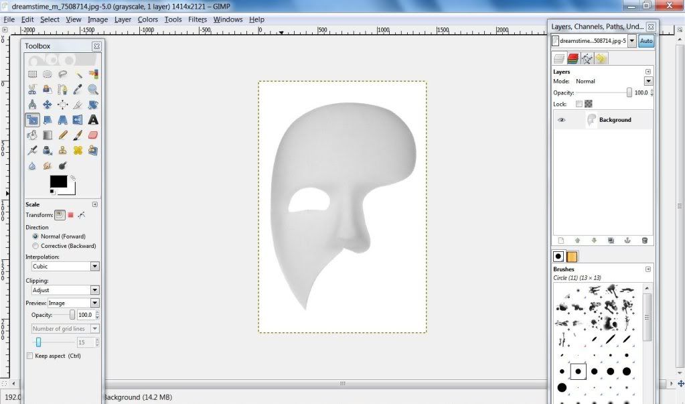
Task: Switch to the Channels tab
Action: point(573,58)
